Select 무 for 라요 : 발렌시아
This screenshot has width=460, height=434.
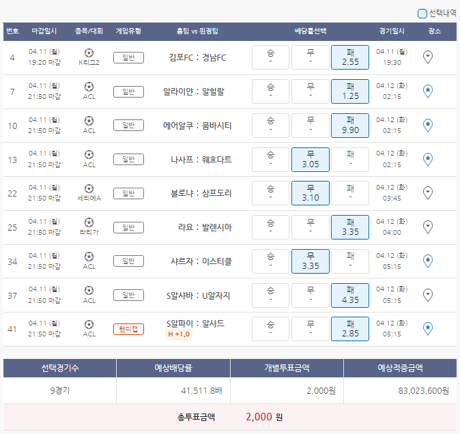311,227
